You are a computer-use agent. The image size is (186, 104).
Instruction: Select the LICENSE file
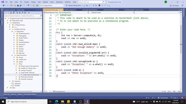17,86
